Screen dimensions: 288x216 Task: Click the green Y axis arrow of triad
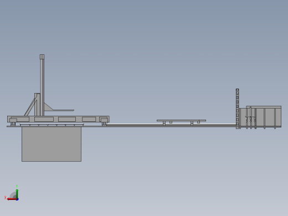[17, 193]
